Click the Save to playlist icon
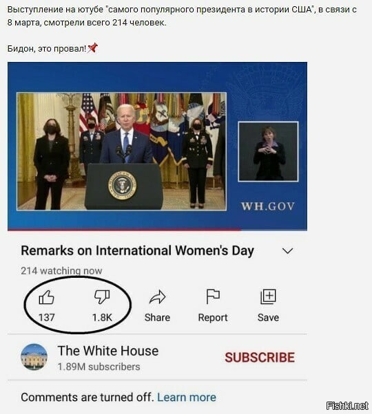This screenshot has height=414, width=372. click(268, 296)
